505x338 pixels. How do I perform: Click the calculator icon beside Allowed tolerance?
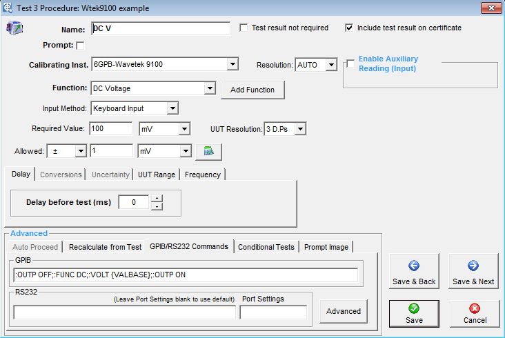click(x=208, y=151)
